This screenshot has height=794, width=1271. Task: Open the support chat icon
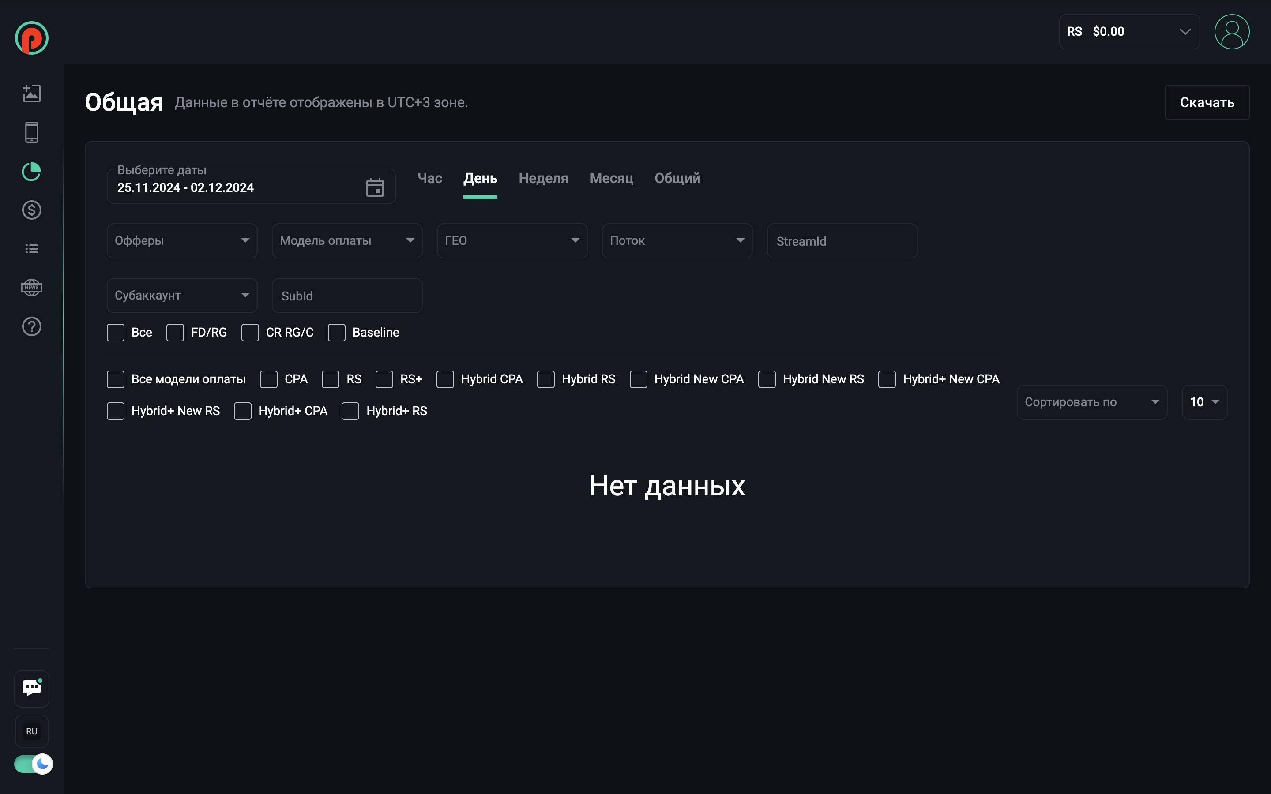pyautogui.click(x=31, y=688)
